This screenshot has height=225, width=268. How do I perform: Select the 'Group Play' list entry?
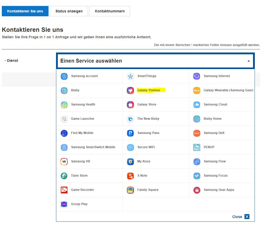point(79,204)
